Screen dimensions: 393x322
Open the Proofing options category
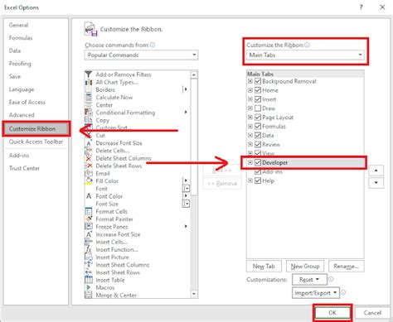point(20,64)
